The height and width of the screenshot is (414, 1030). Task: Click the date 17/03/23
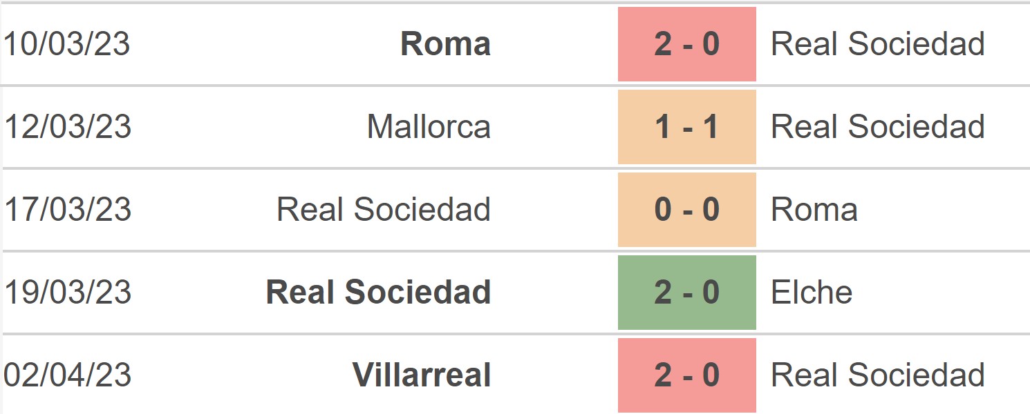point(67,210)
